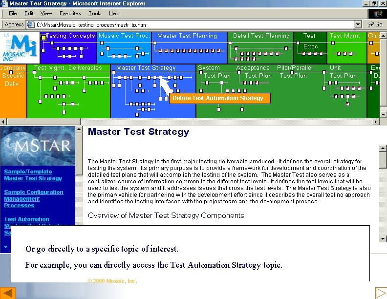The image size is (387, 299).
Task: Select the Test Mgmt. section title in the top row
Action: (x=345, y=36)
